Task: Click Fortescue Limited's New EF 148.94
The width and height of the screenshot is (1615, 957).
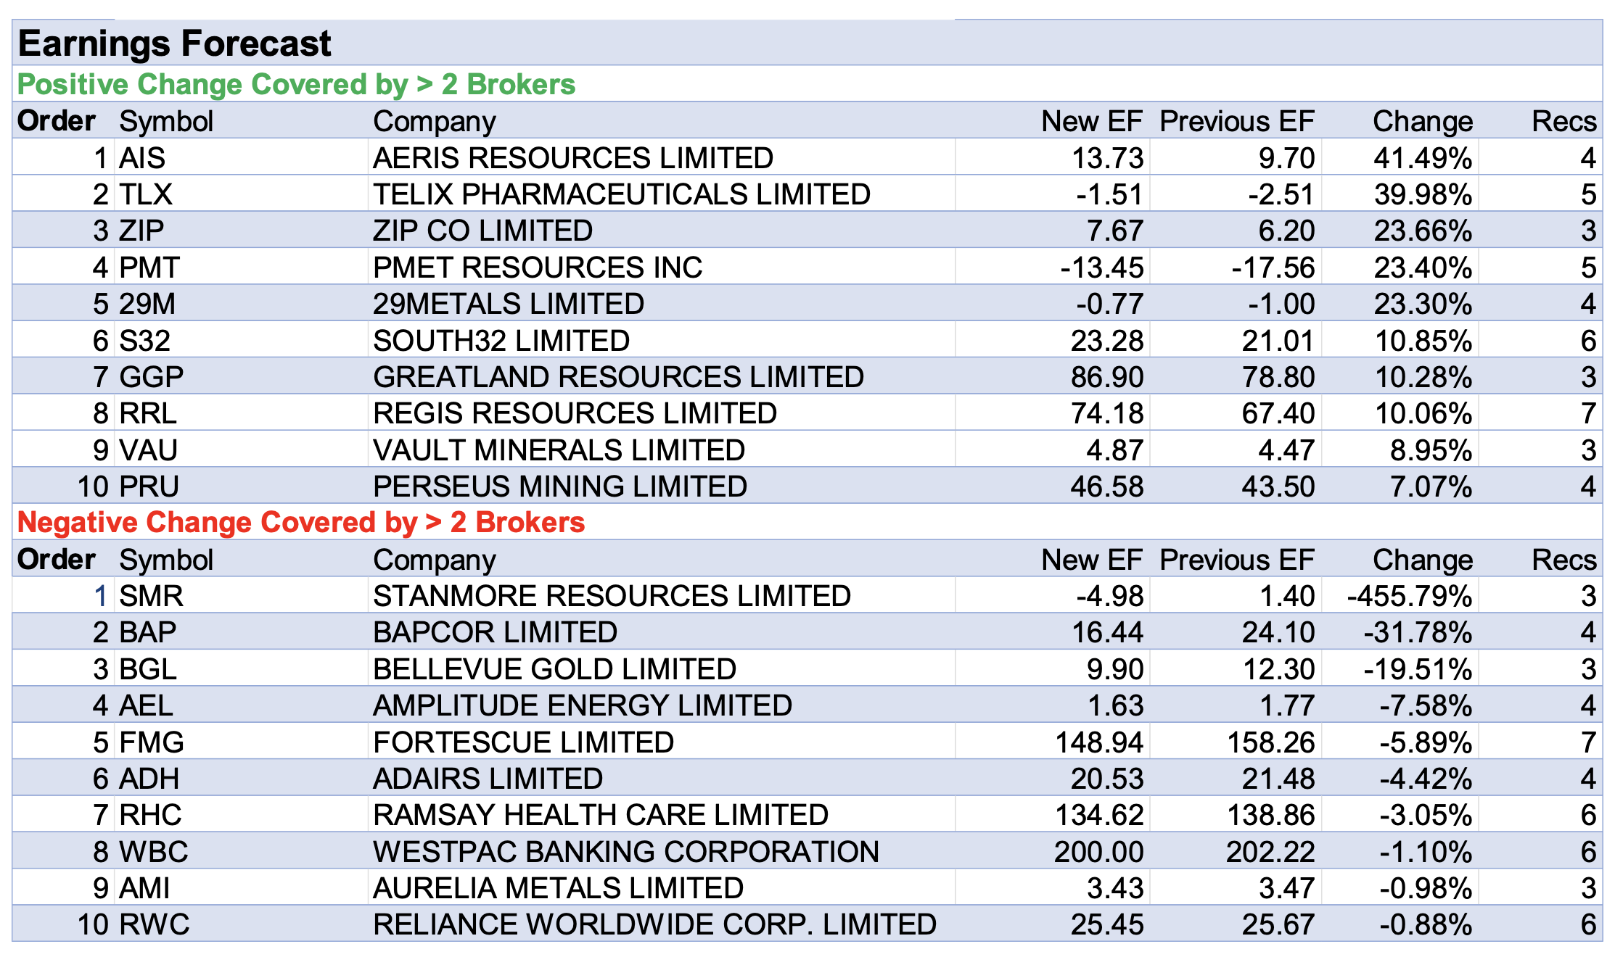Action: click(1098, 742)
